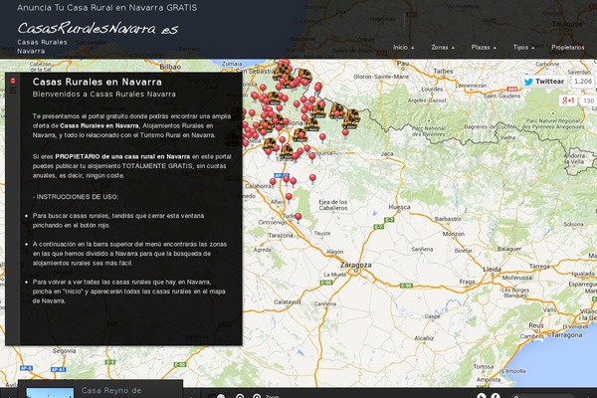
Task: Click the Twittear button
Action: click(x=544, y=82)
